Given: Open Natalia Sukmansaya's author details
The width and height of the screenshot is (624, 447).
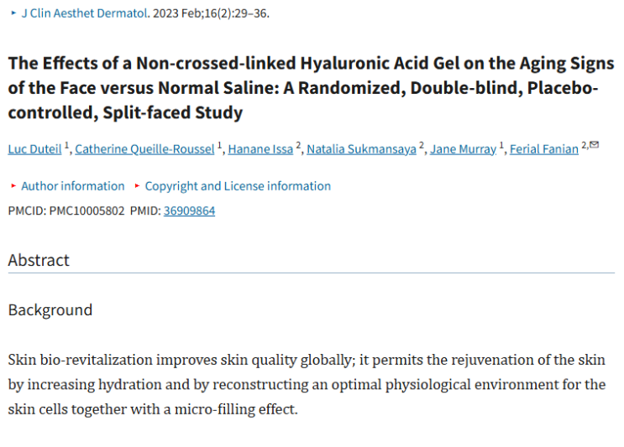Looking at the screenshot, I should 361,149.
